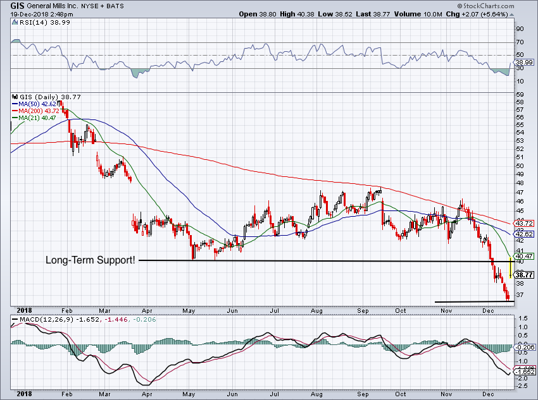
Task: Click the Chg +2.07 (+5.64%) figure
Action: coord(477,15)
